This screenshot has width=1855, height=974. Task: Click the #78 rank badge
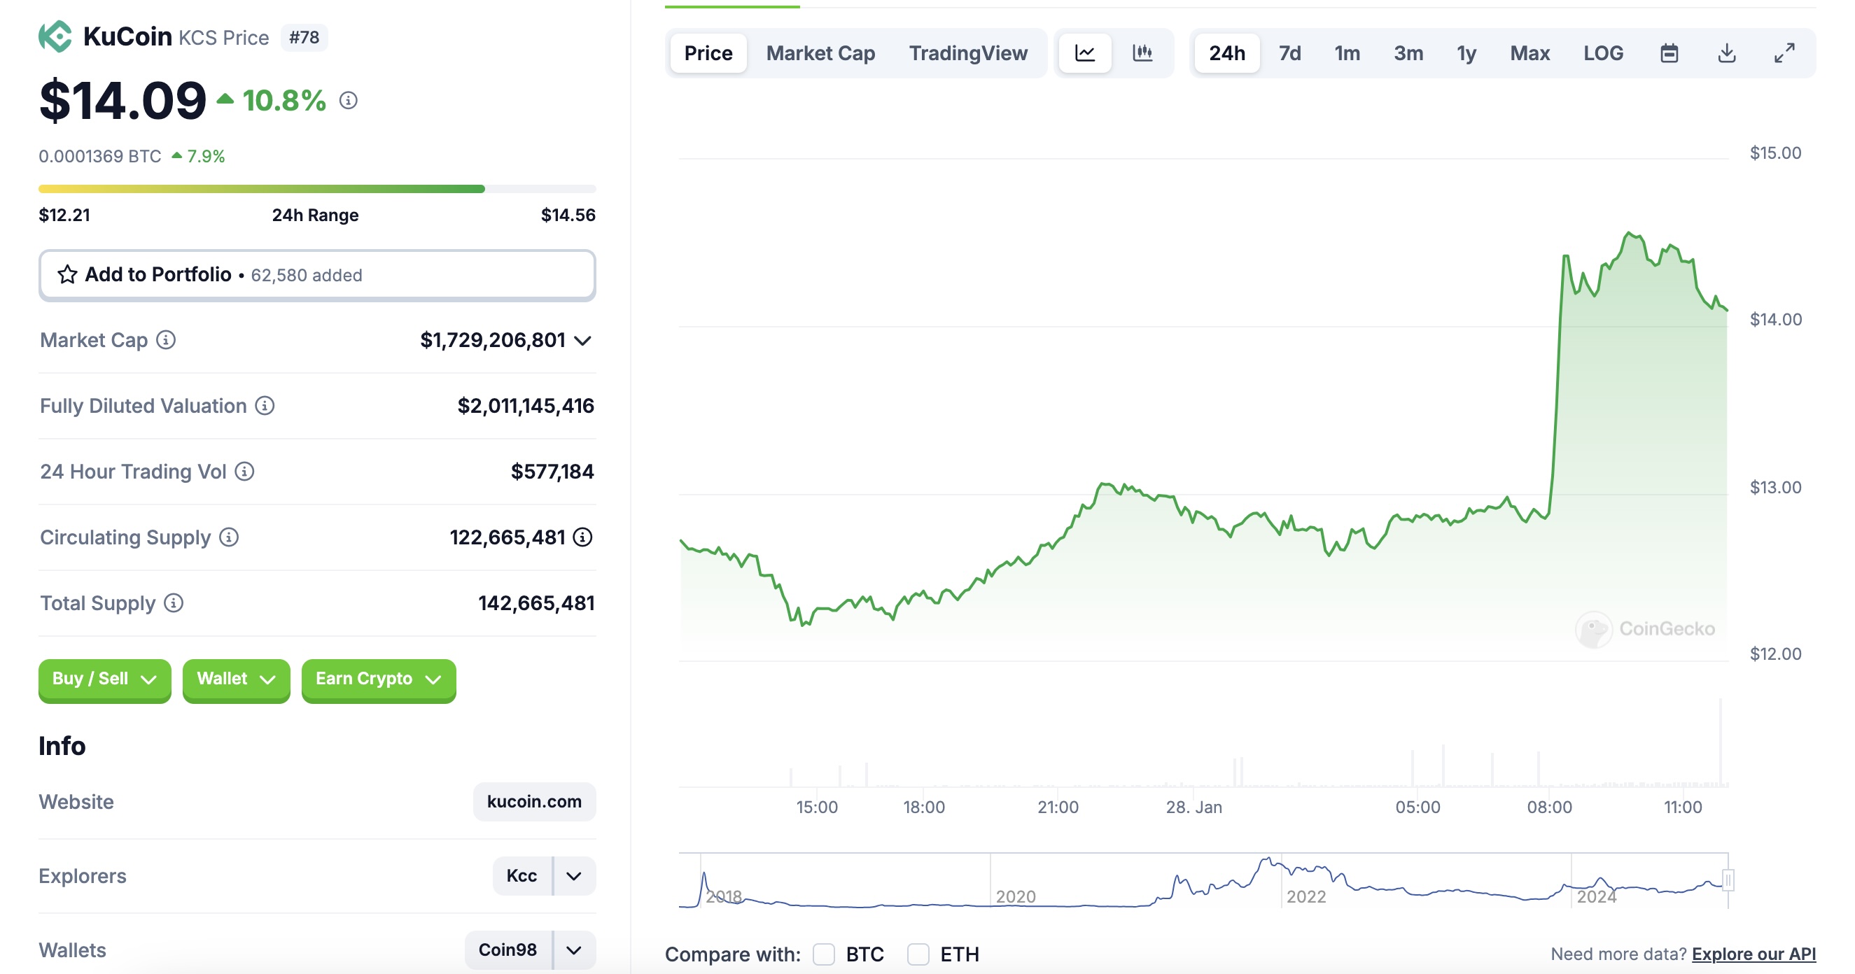(304, 36)
